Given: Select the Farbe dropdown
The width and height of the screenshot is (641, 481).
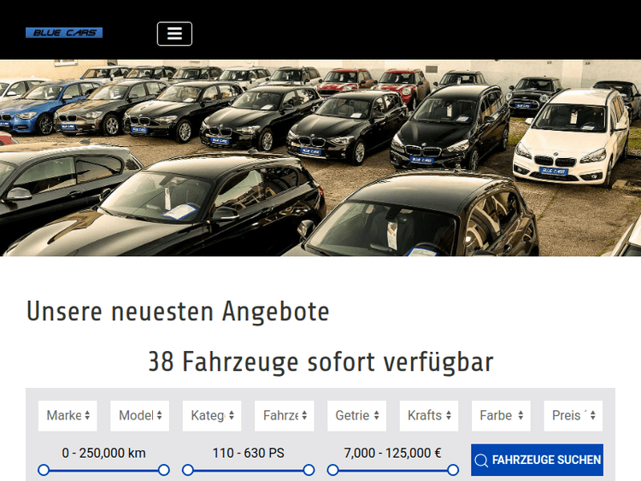Looking at the screenshot, I should [501, 415].
